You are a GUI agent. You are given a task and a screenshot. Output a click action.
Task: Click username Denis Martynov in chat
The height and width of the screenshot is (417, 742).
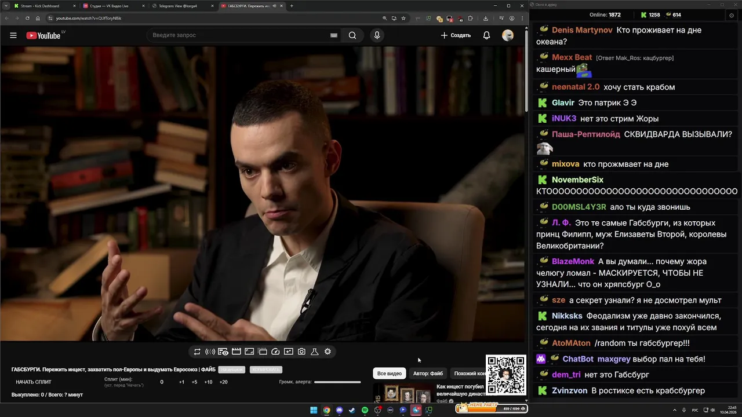point(582,30)
